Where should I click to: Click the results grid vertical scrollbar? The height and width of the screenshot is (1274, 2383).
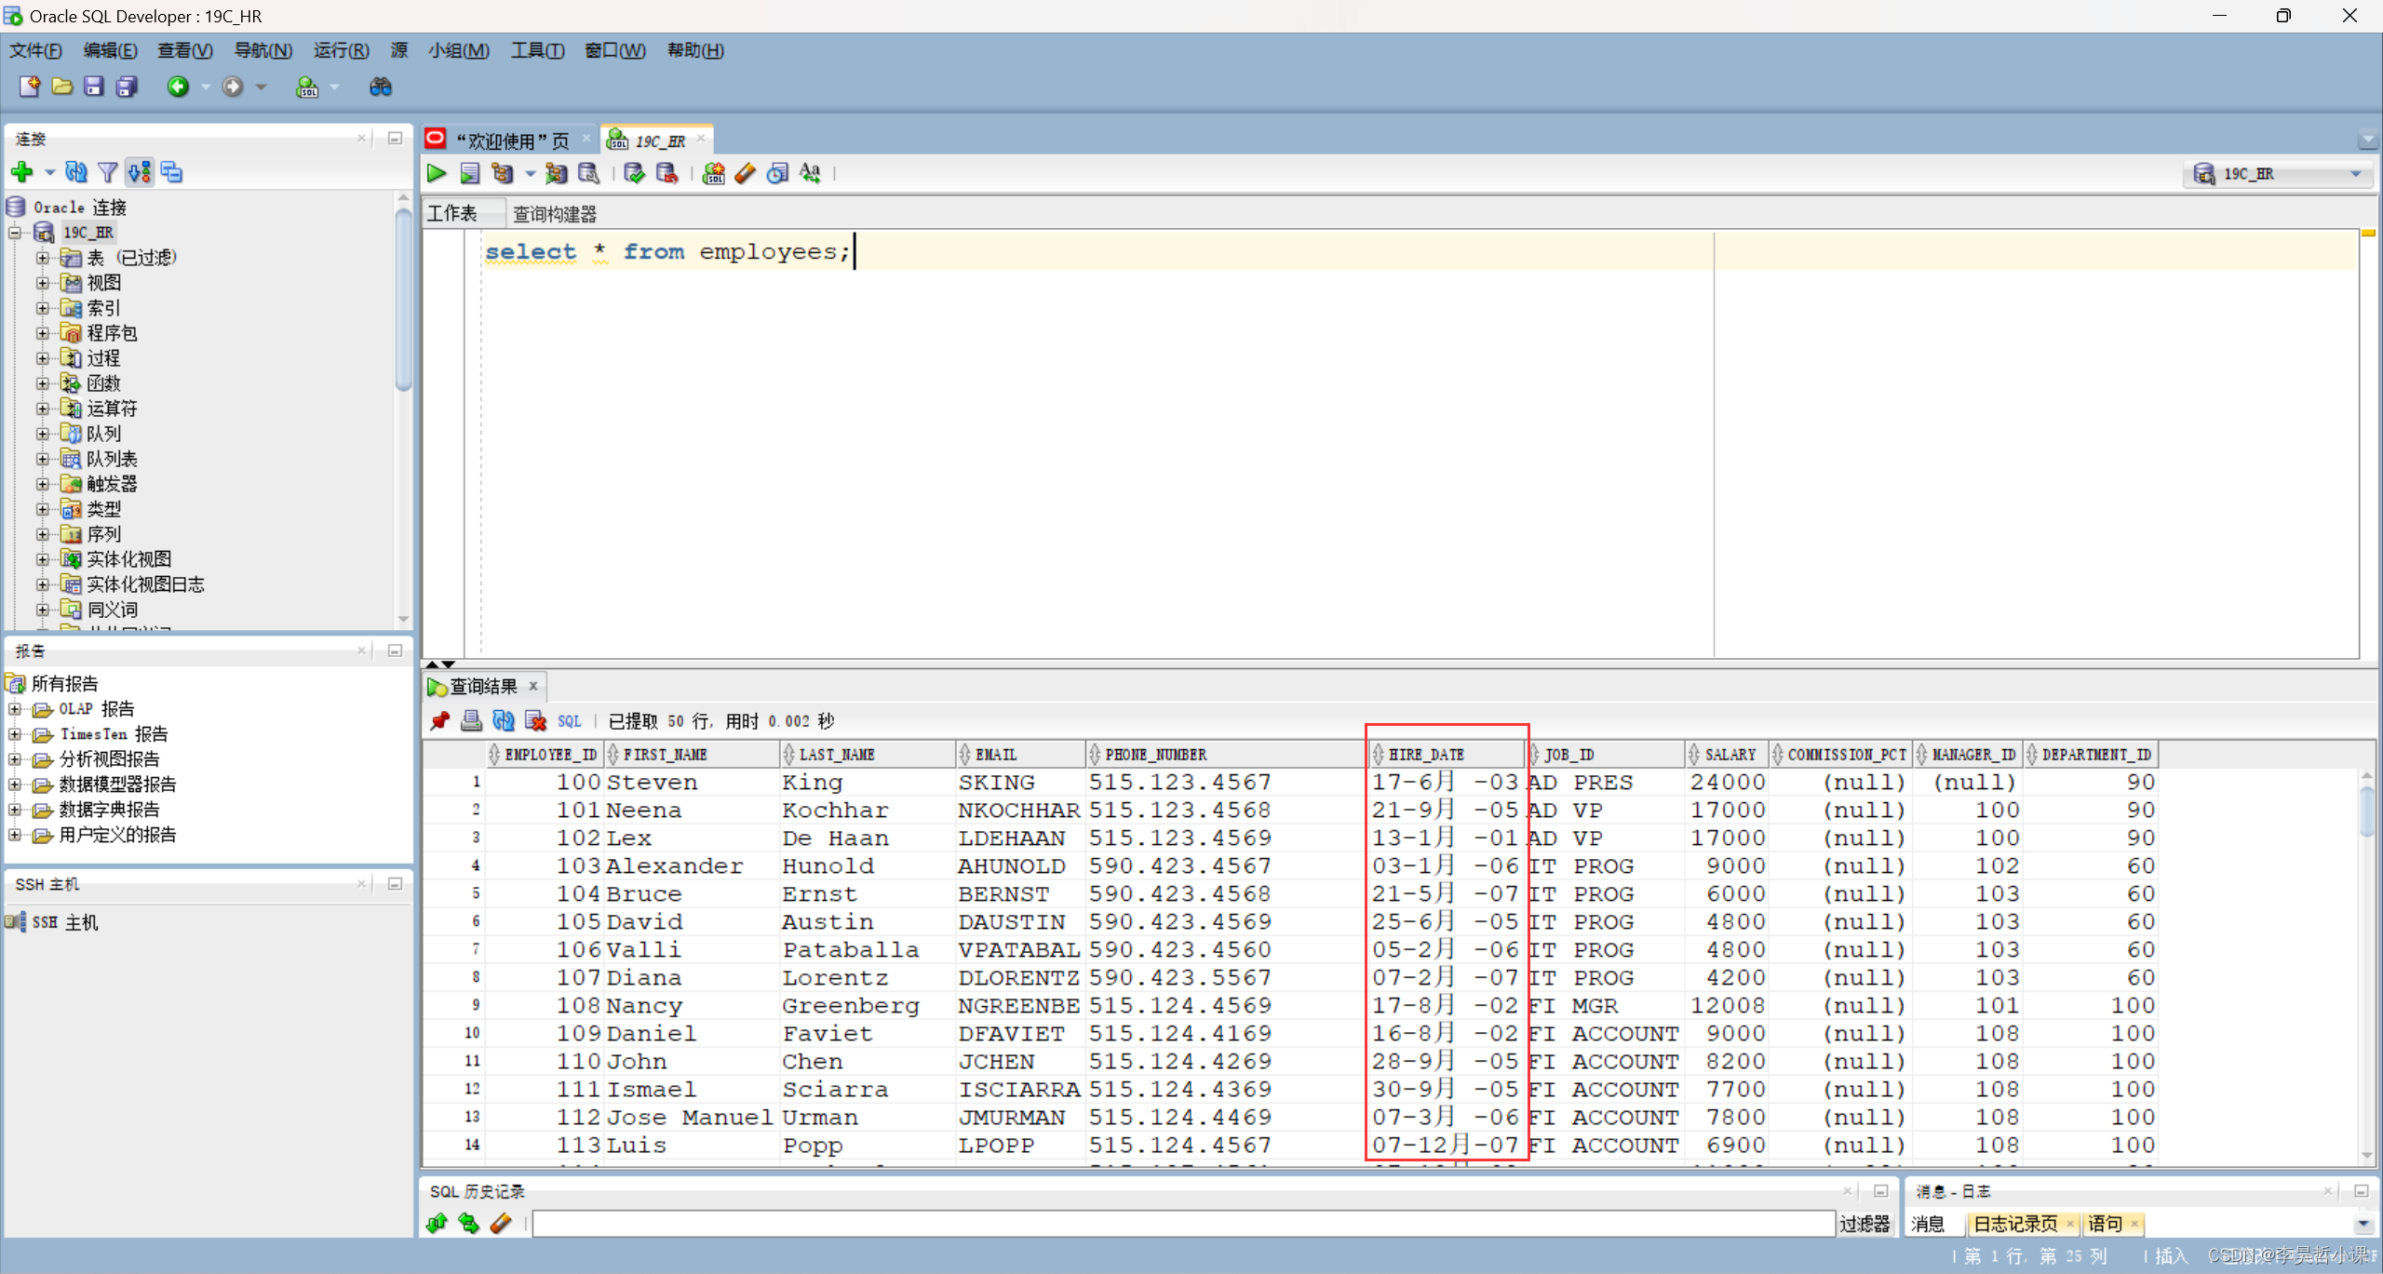2367,812
